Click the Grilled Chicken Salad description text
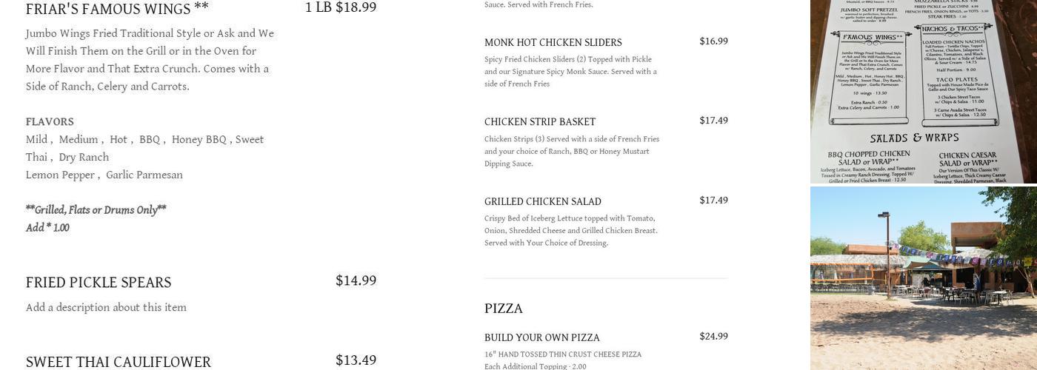1037x370 pixels. pyautogui.click(x=570, y=231)
